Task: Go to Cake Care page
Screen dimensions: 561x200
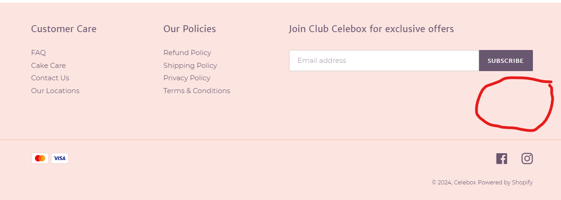Action: 48,66
